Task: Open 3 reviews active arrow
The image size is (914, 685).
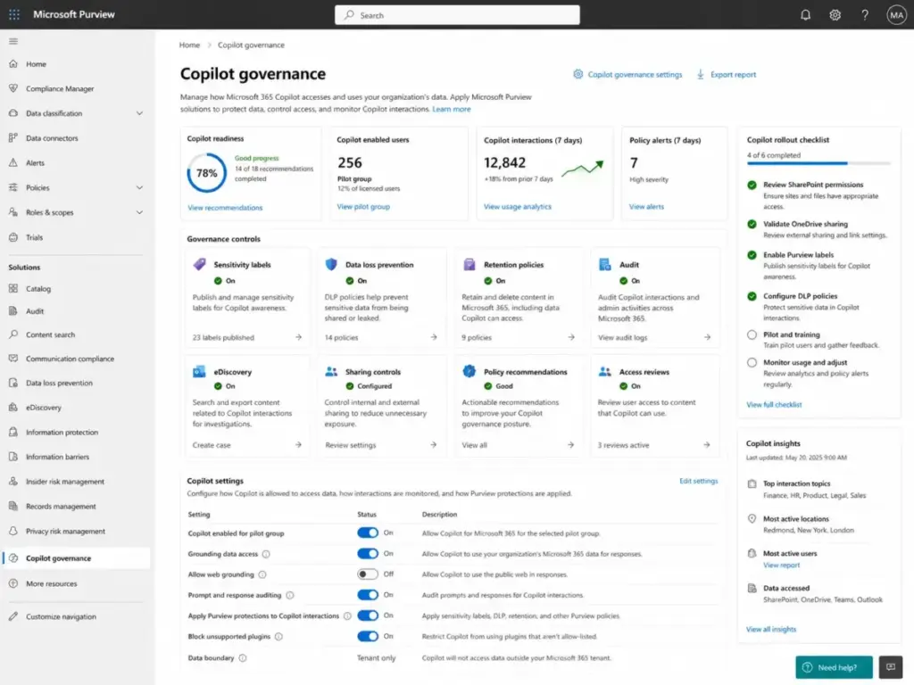Action: pyautogui.click(x=707, y=445)
